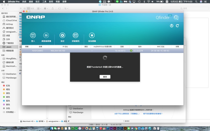Open Spotlight search in the menu bar
The width and height of the screenshot is (210, 131).
tap(196, 2)
